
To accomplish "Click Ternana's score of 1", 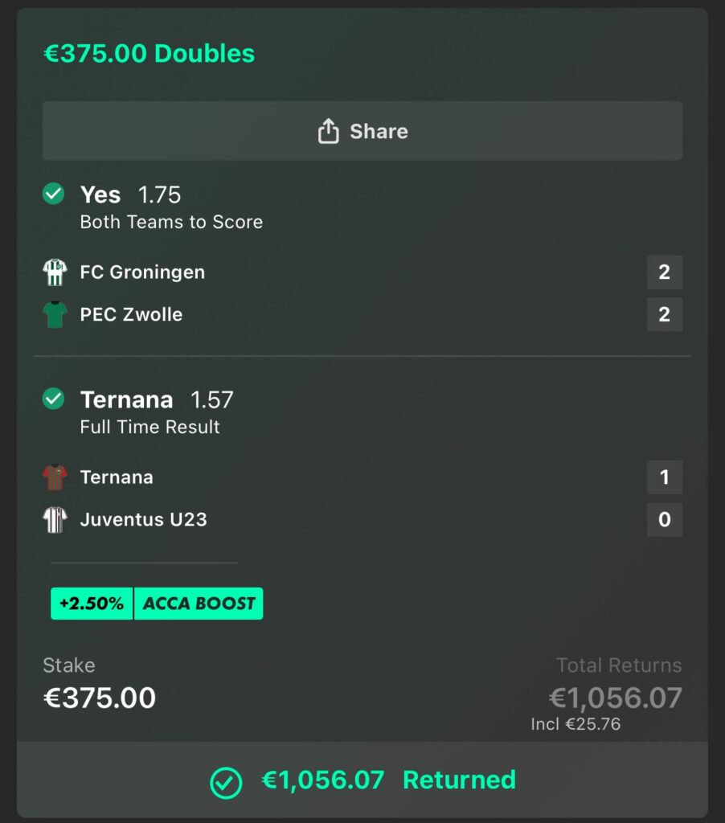I will pyautogui.click(x=664, y=477).
